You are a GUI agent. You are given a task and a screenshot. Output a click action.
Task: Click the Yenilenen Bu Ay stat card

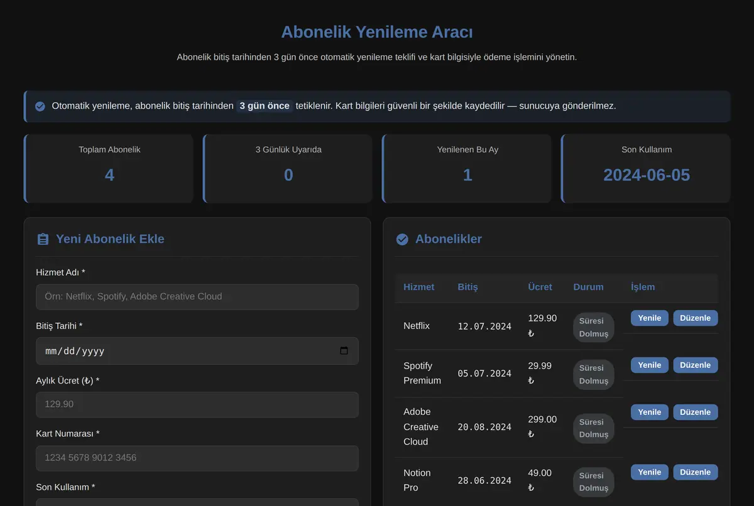[467, 168]
